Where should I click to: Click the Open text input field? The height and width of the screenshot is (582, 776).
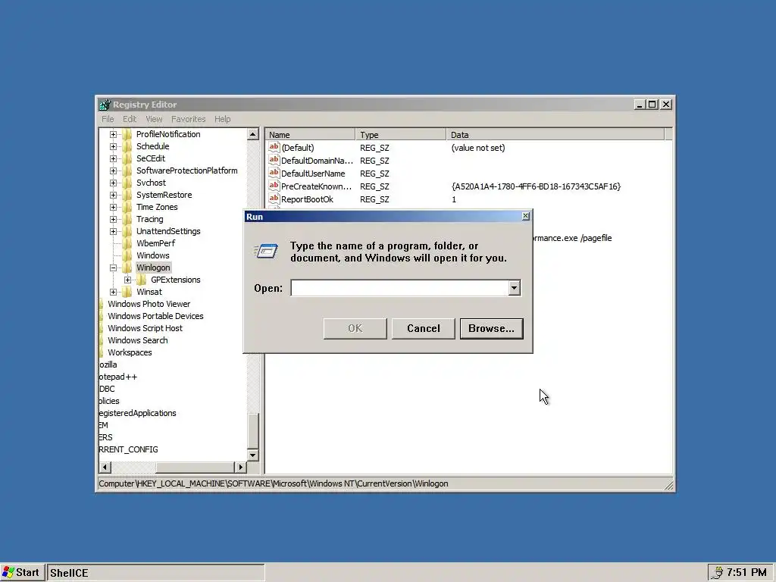pos(399,288)
